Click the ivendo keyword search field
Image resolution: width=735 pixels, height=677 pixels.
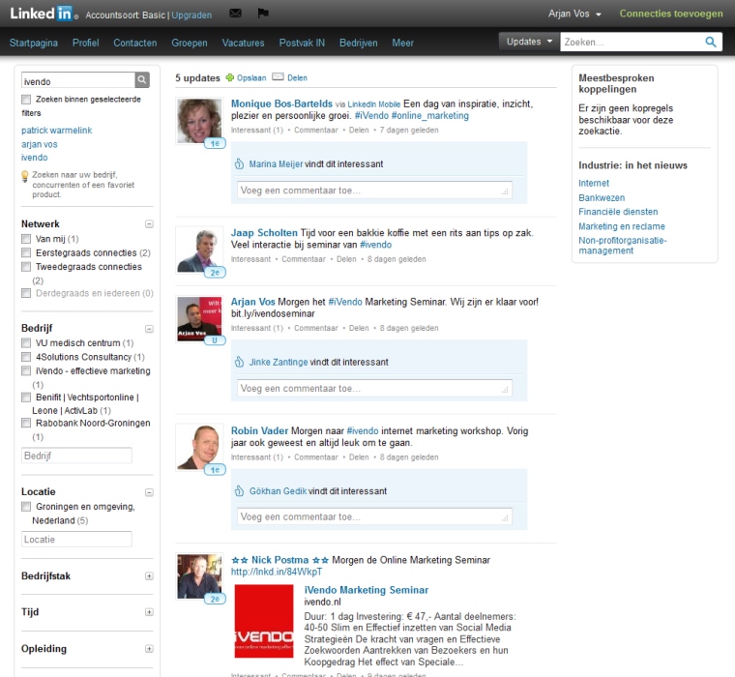coord(78,81)
